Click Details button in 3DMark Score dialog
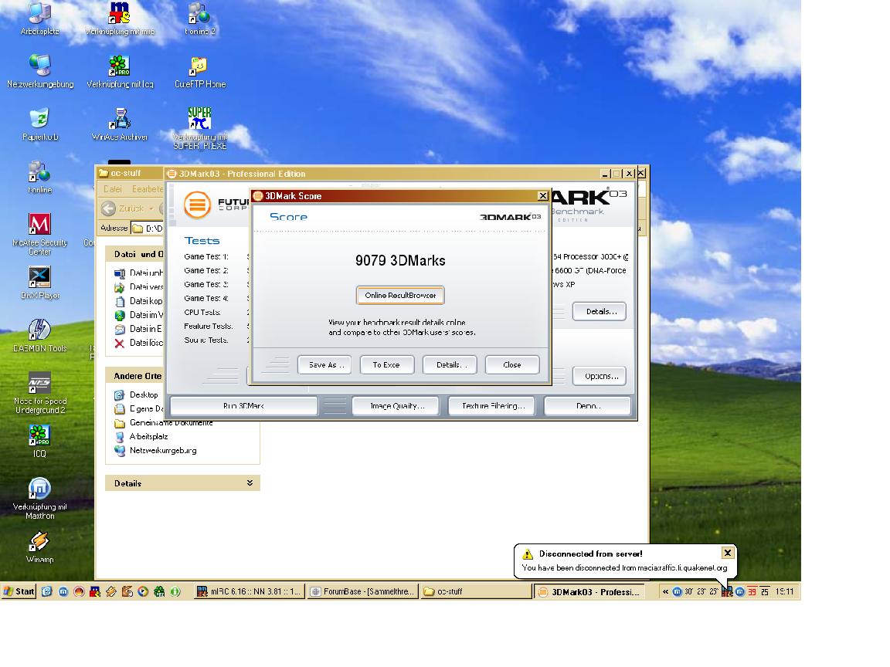This screenshot has height=667, width=890. [450, 364]
